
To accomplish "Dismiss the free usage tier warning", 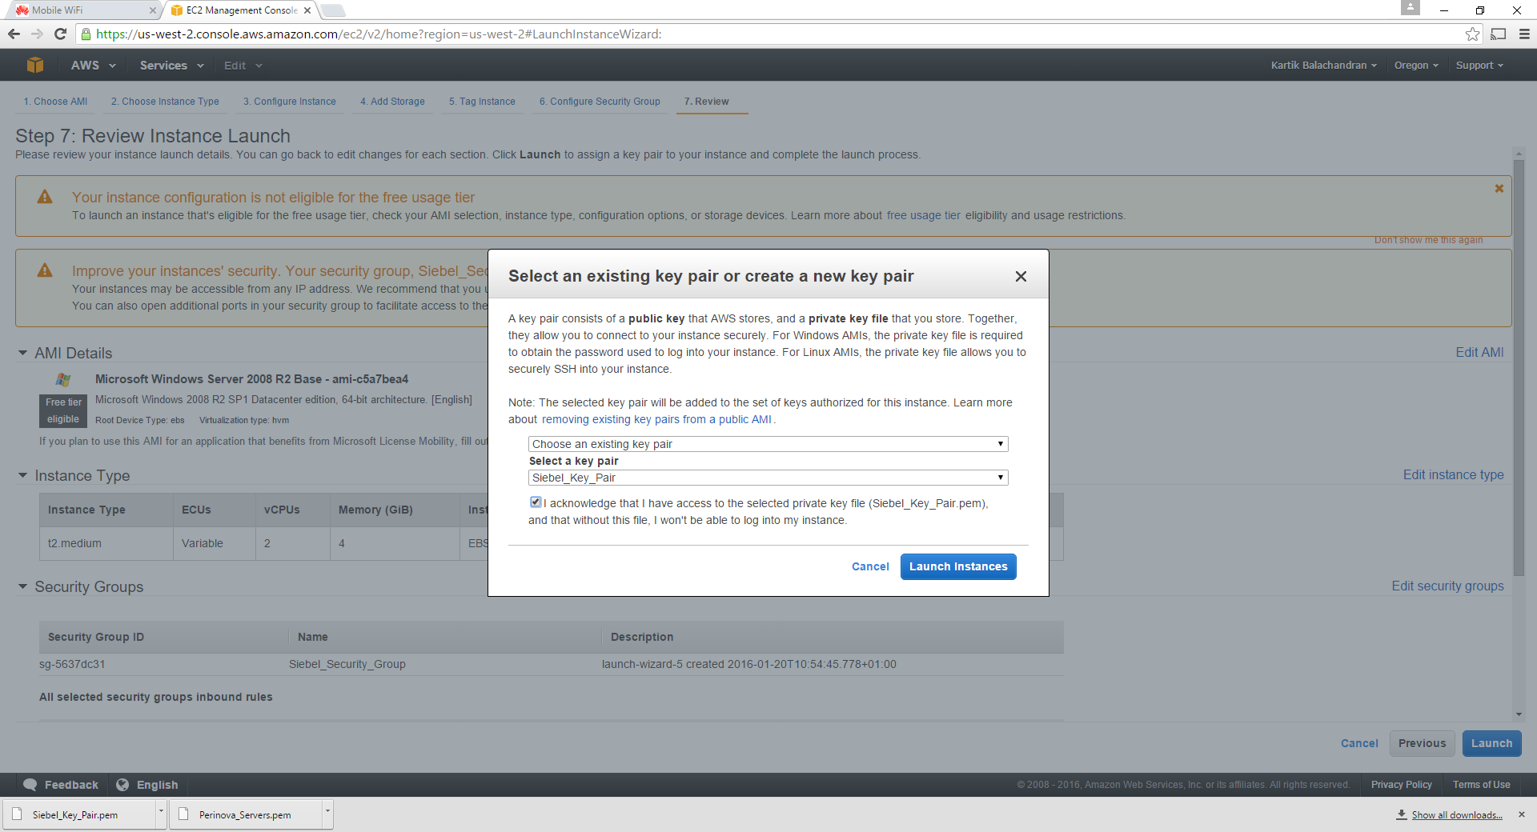I will tap(1499, 189).
